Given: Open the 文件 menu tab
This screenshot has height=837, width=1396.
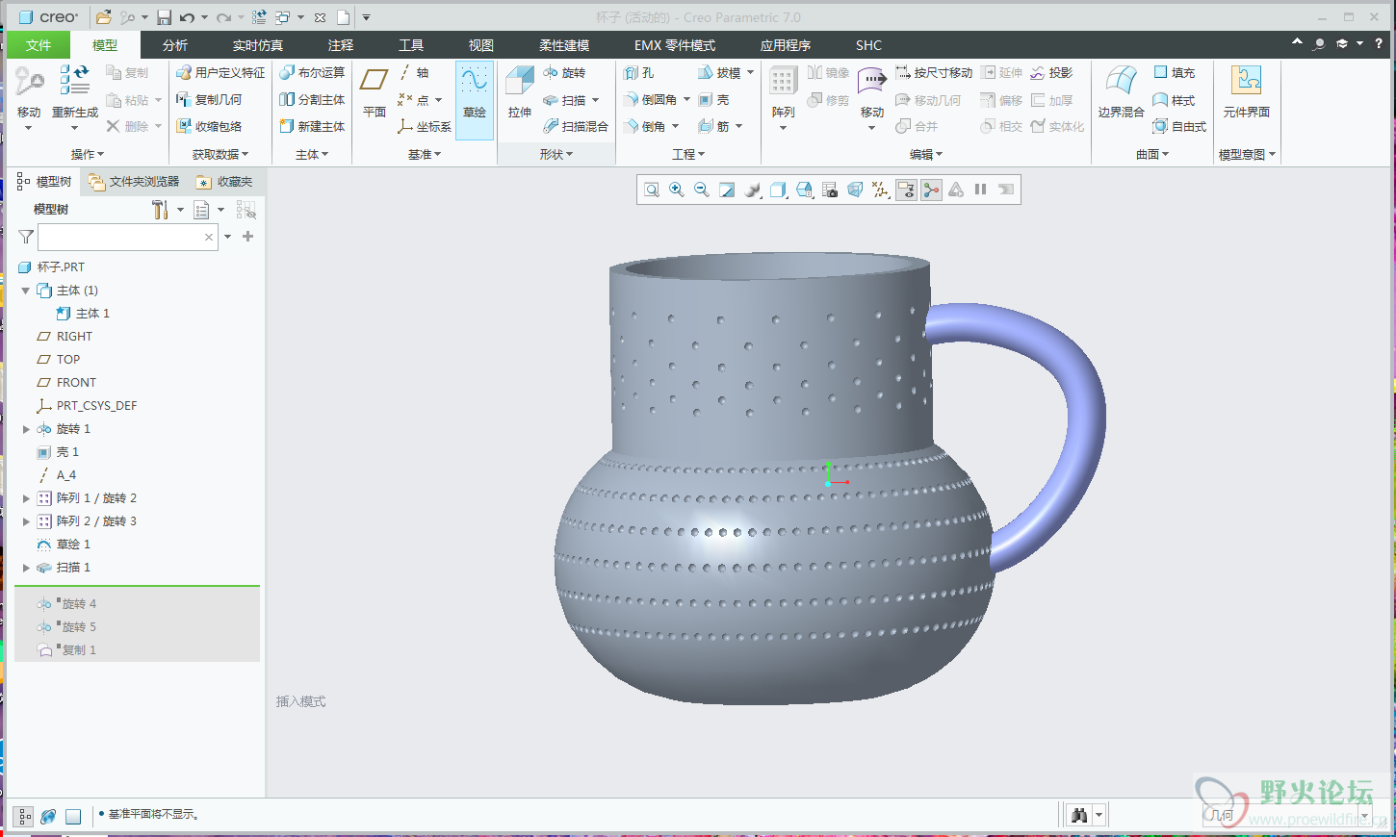Looking at the screenshot, I should [x=39, y=45].
